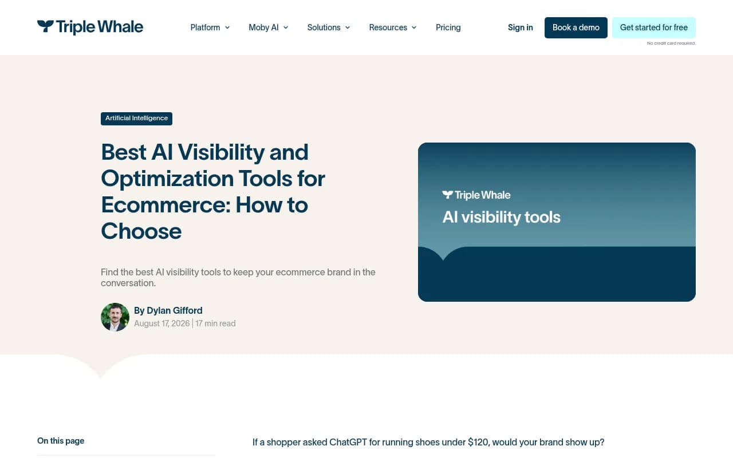Click the article headline Best AI Visibility
Screen dimensions: 733x458
click(213, 192)
